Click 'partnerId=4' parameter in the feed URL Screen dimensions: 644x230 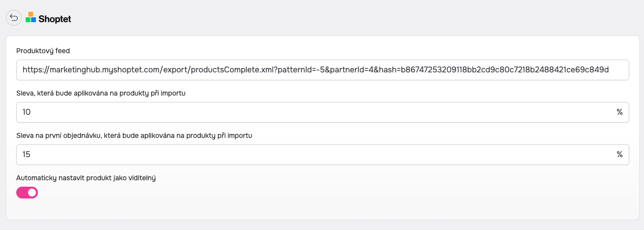click(x=351, y=70)
